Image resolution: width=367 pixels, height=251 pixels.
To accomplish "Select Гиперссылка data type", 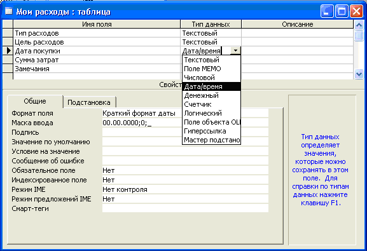I will [x=211, y=131].
